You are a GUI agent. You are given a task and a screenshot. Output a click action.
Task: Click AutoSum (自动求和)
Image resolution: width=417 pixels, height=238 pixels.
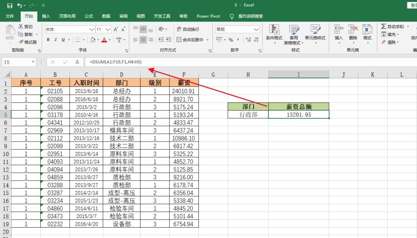click(393, 27)
